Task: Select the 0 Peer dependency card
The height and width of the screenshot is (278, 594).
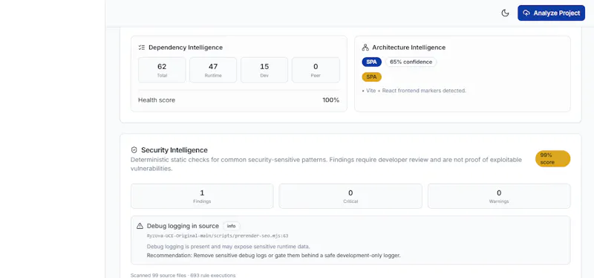Action: pyautogui.click(x=316, y=70)
